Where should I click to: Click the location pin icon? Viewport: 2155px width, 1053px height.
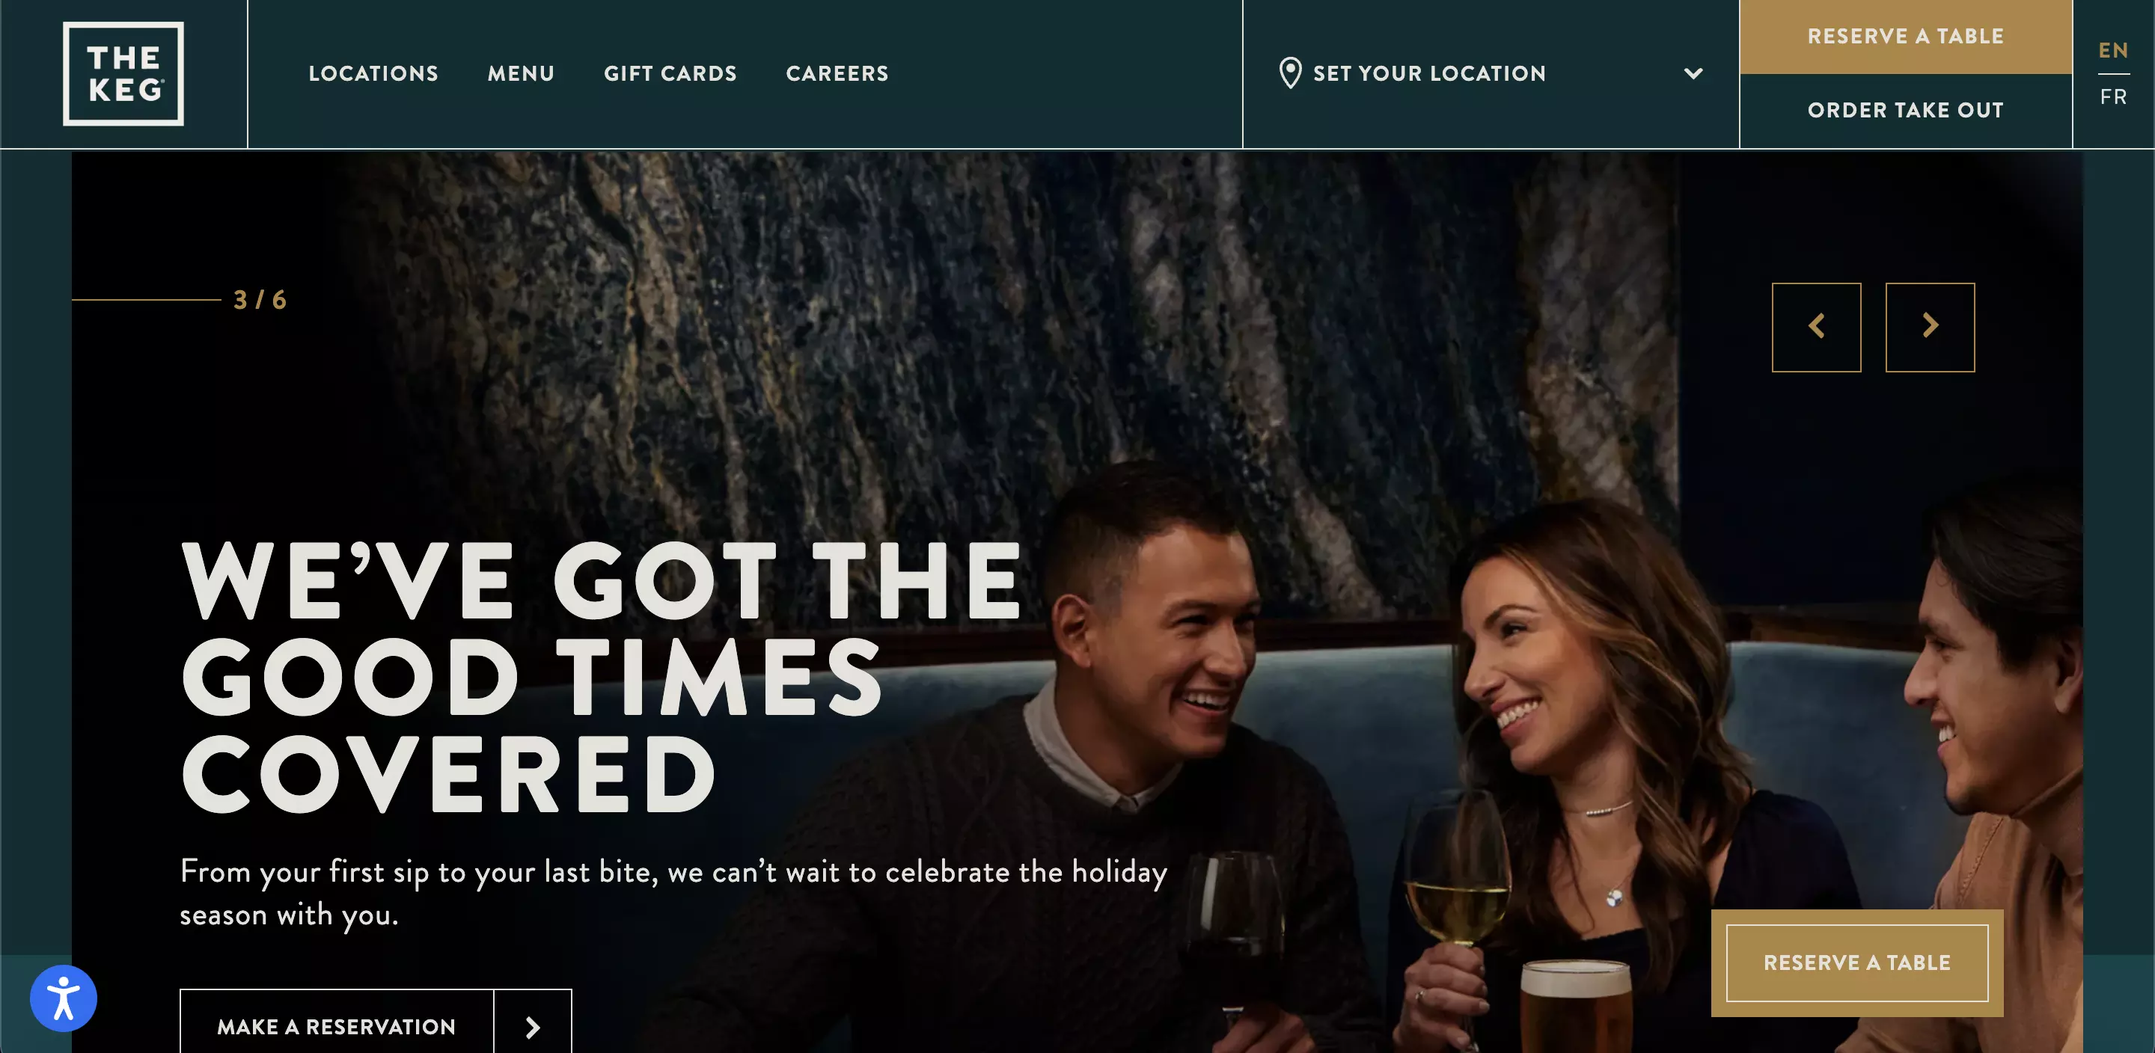click(x=1290, y=73)
